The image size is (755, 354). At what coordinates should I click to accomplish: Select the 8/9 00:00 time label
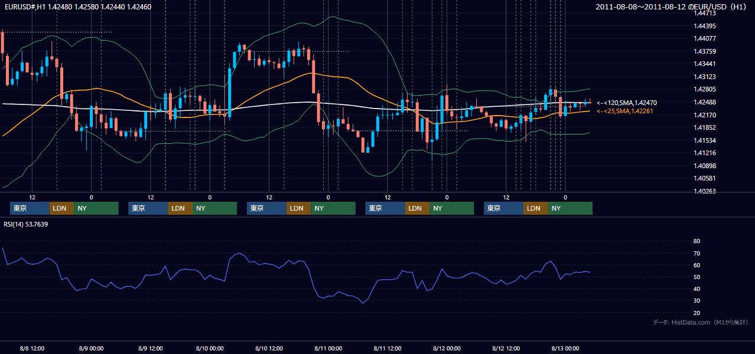click(x=91, y=348)
